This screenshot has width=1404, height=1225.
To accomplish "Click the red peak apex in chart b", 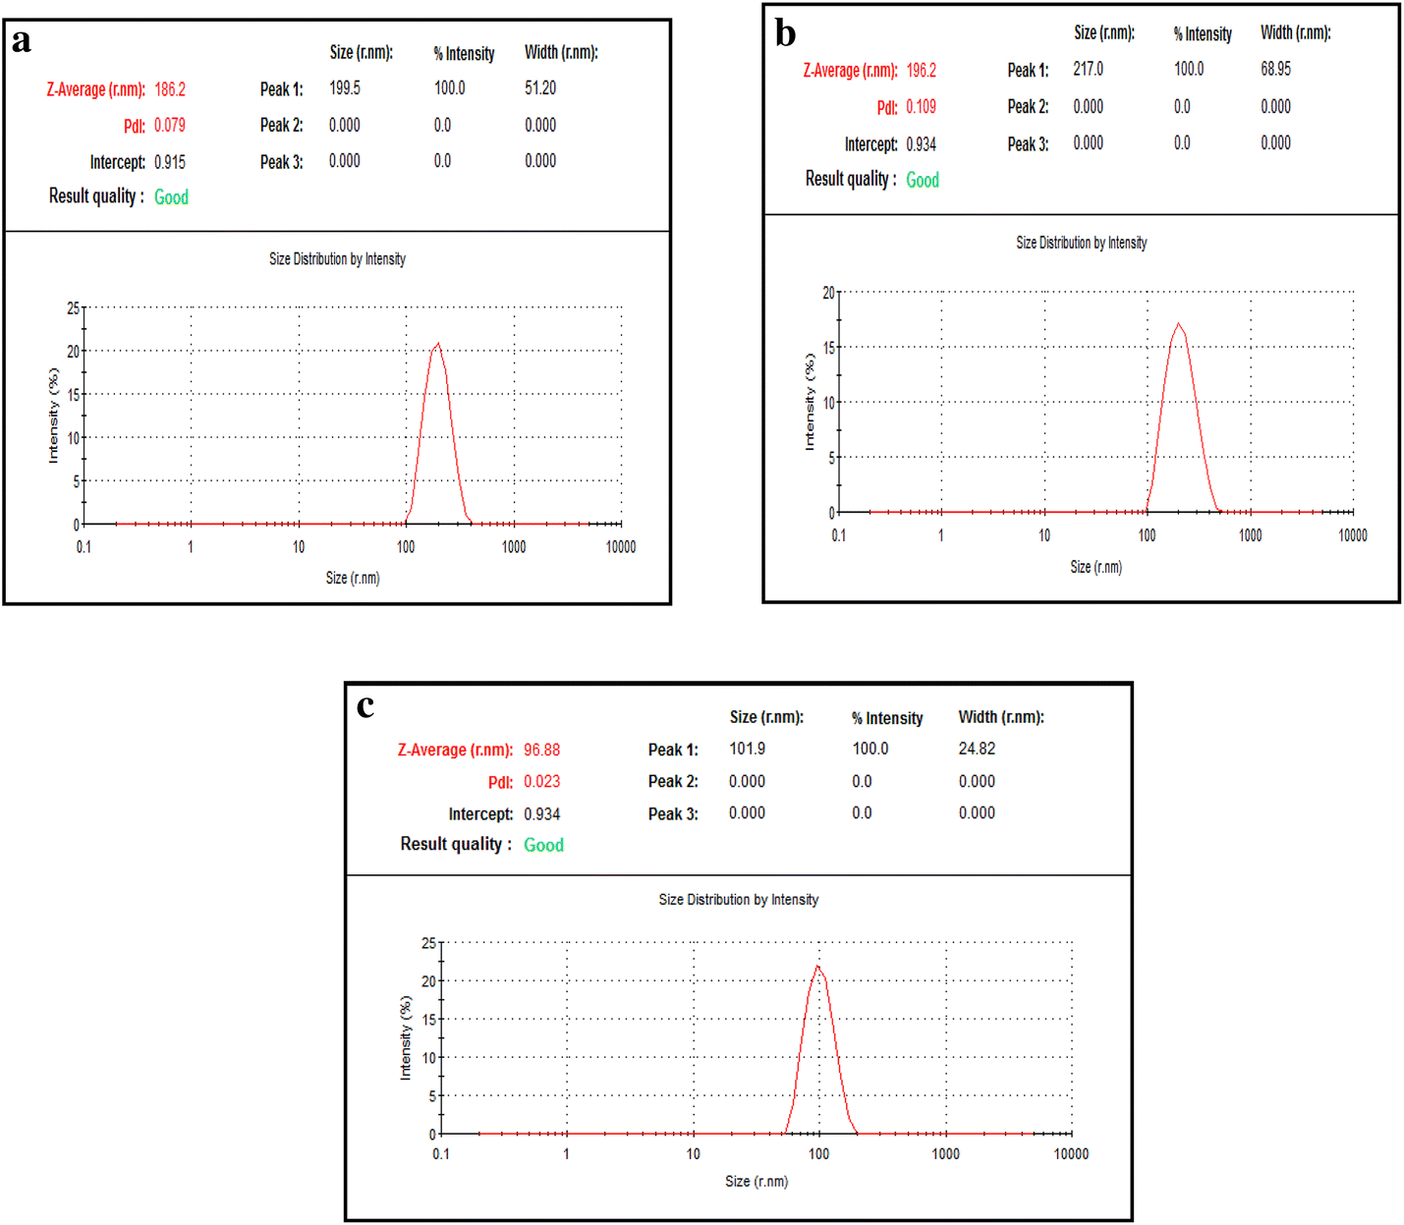I will coord(1179,324).
